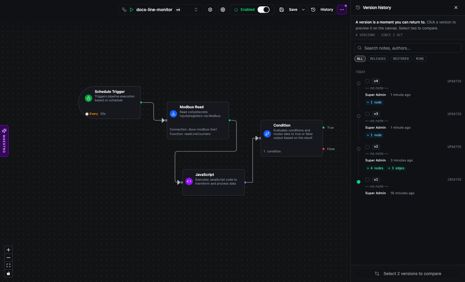
Task: Click the Condition branch icon
Action: (x=267, y=134)
